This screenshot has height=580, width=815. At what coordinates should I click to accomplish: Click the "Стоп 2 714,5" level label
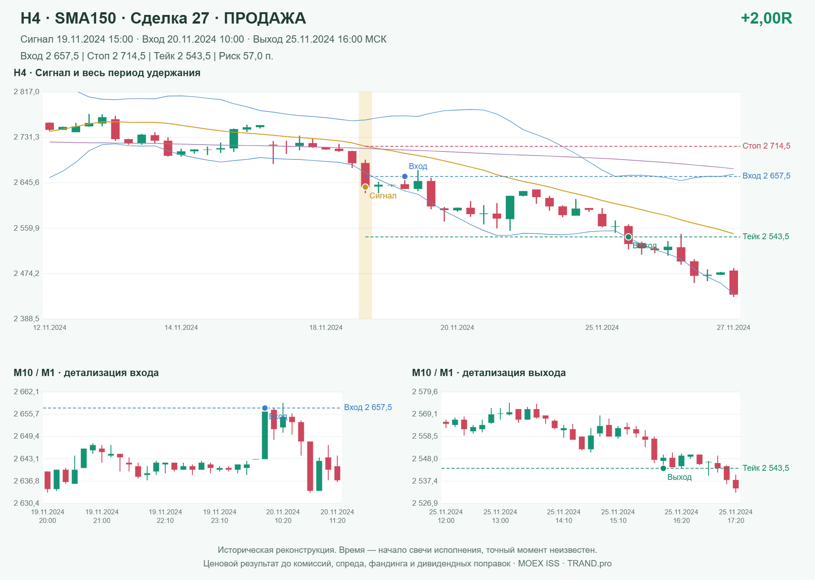point(766,146)
